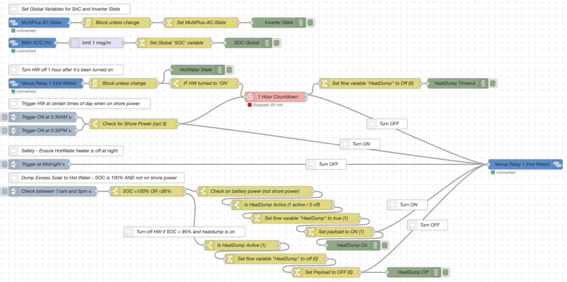Select Block unless change node after Venus Relay 1
The width and height of the screenshot is (567, 282).
pyautogui.click(x=123, y=83)
